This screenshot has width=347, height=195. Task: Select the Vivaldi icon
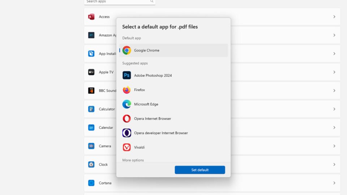[x=127, y=147]
